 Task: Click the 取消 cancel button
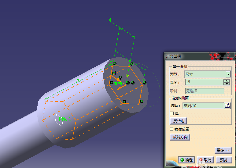pos(205,160)
